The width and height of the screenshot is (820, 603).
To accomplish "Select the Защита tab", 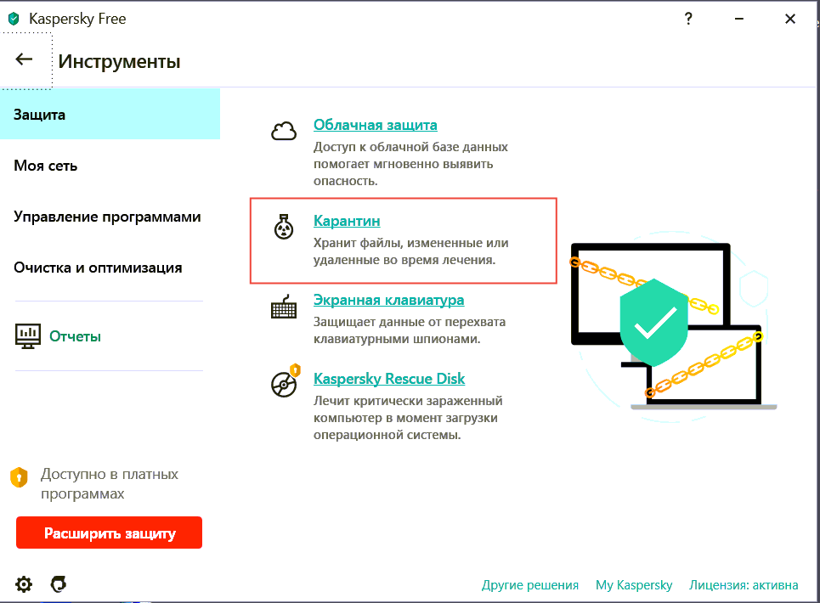I will tap(110, 115).
